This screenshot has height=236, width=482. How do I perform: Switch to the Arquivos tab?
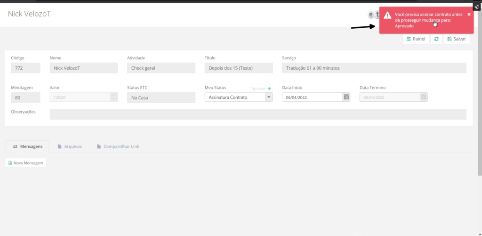coord(70,146)
